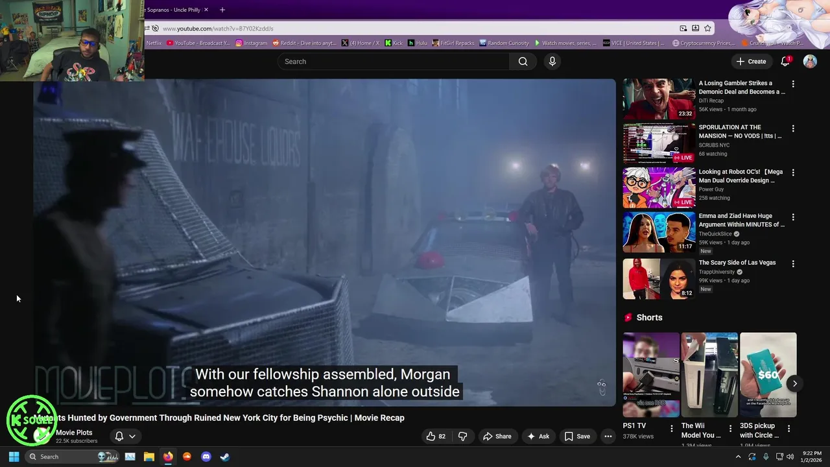This screenshot has height=467, width=830.
Task: Click the 9:22 PM clock in taskbar
Action: pyautogui.click(x=812, y=453)
